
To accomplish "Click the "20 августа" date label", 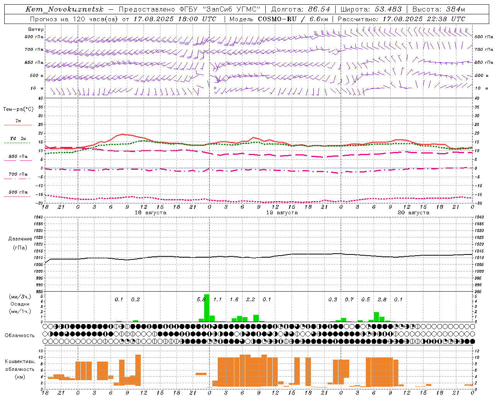I will click(413, 213).
